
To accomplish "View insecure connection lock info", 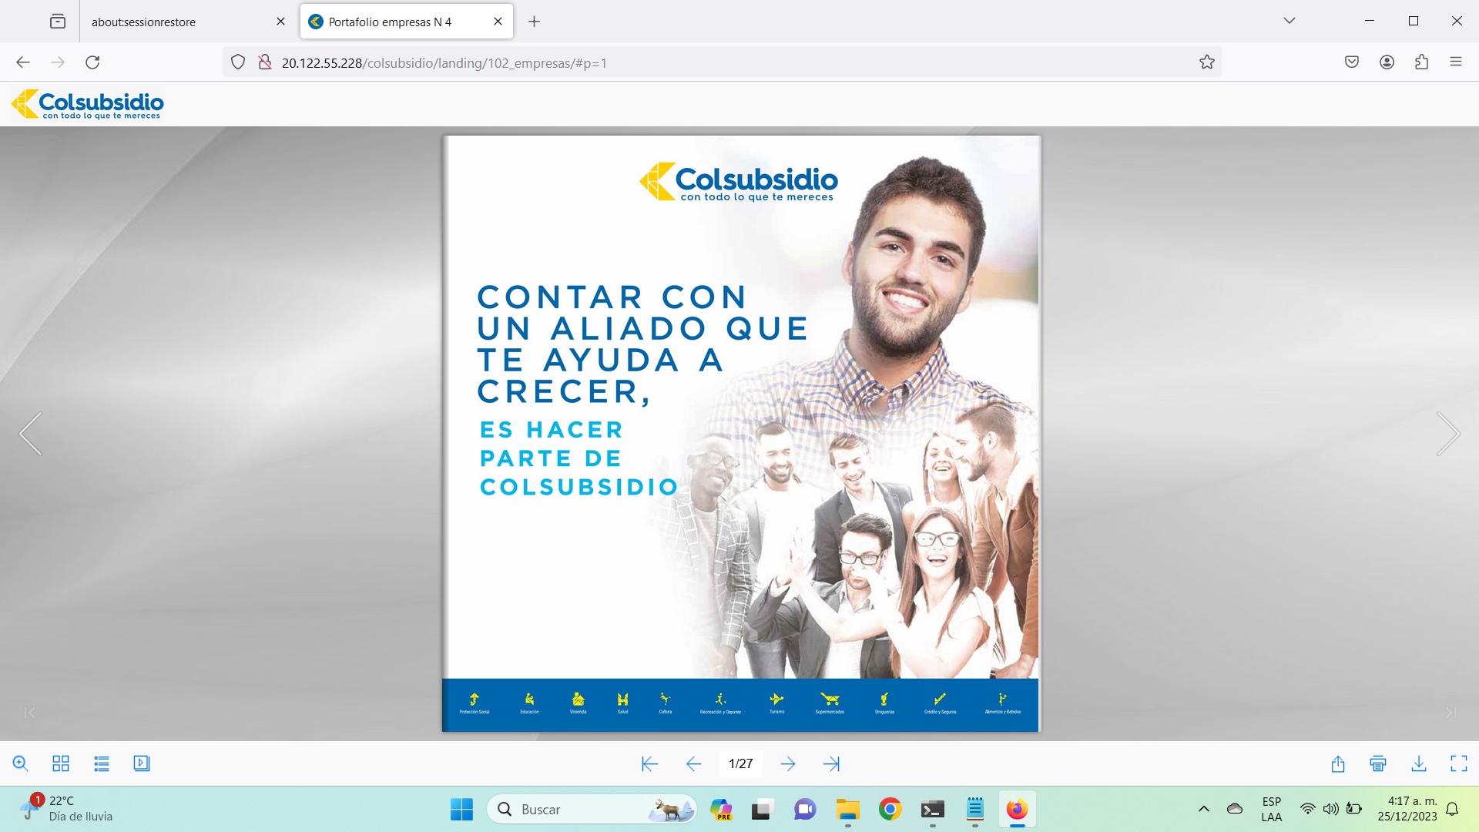I will tap(264, 62).
